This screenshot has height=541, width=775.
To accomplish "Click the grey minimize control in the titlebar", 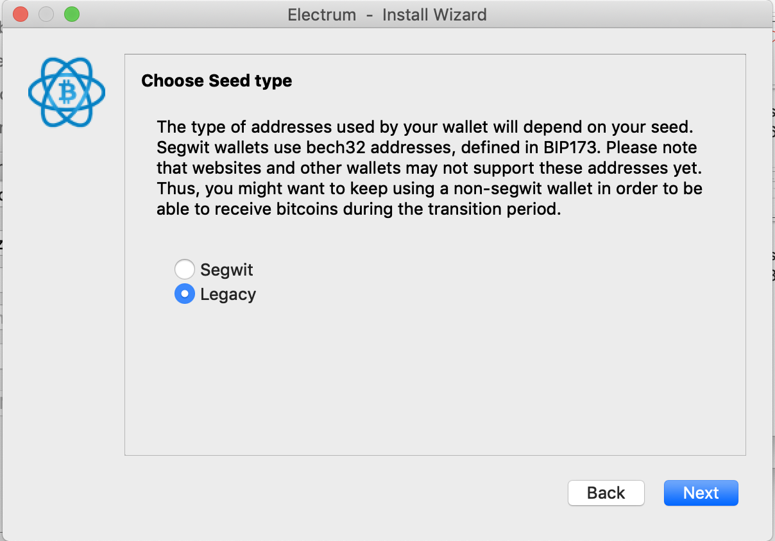I will click(x=46, y=14).
